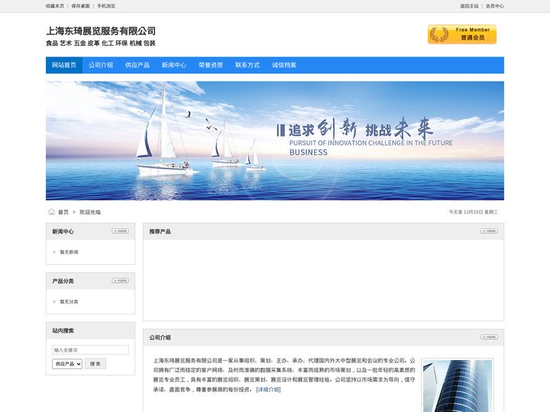Click the home icon in breadcrumb

pyautogui.click(x=52, y=211)
